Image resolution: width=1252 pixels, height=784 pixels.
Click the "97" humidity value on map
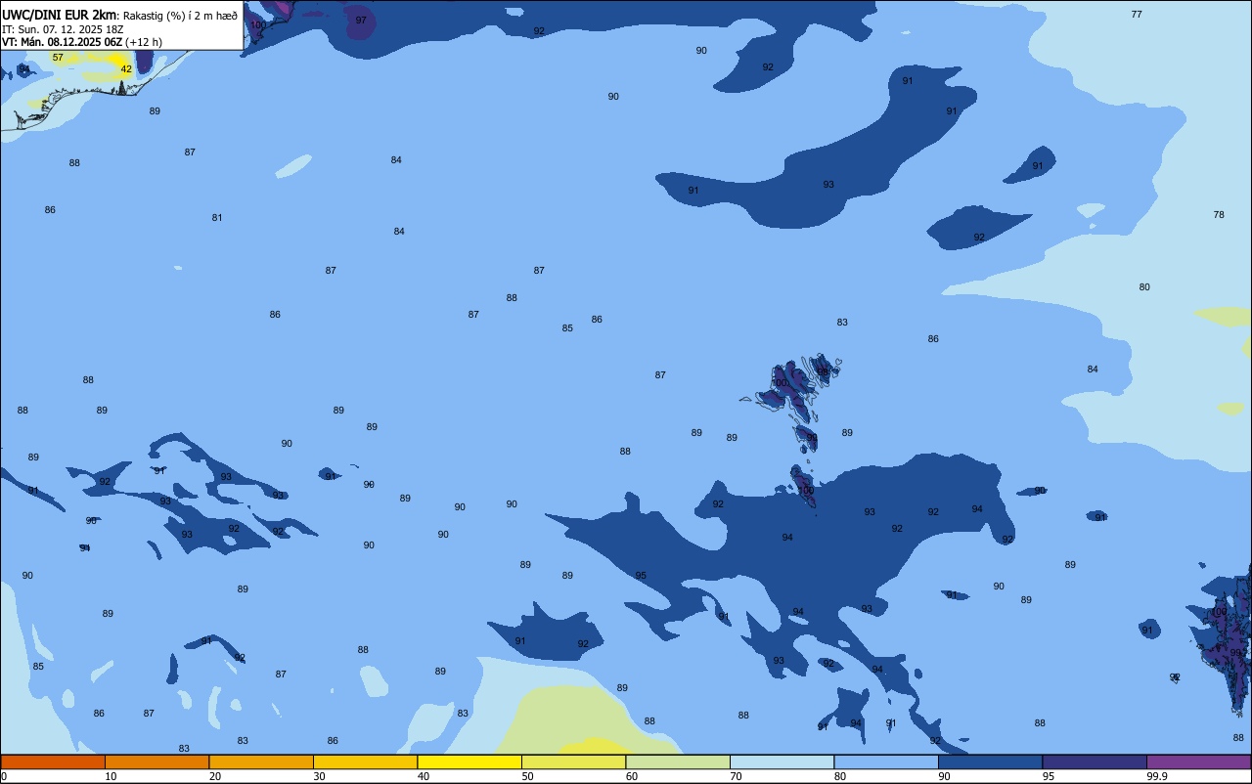[361, 20]
